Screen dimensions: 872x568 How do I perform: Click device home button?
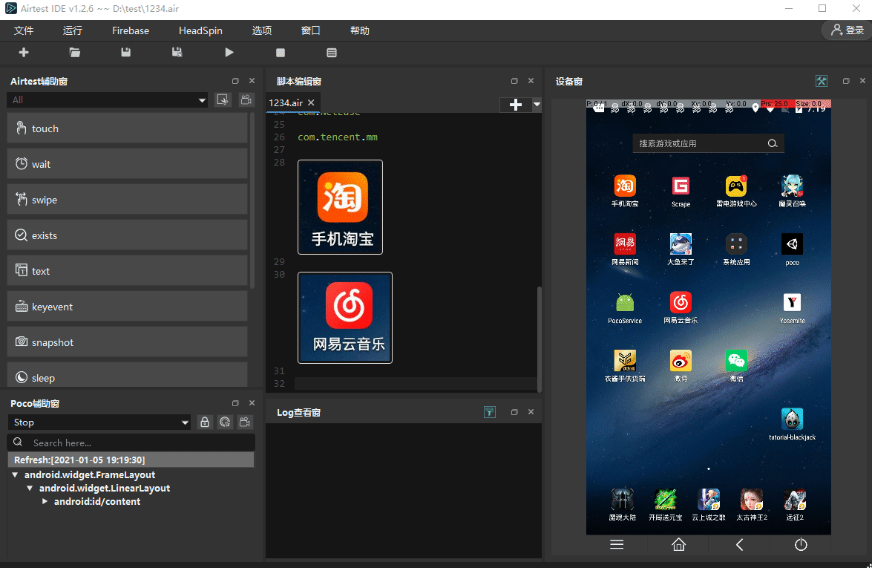click(x=678, y=545)
